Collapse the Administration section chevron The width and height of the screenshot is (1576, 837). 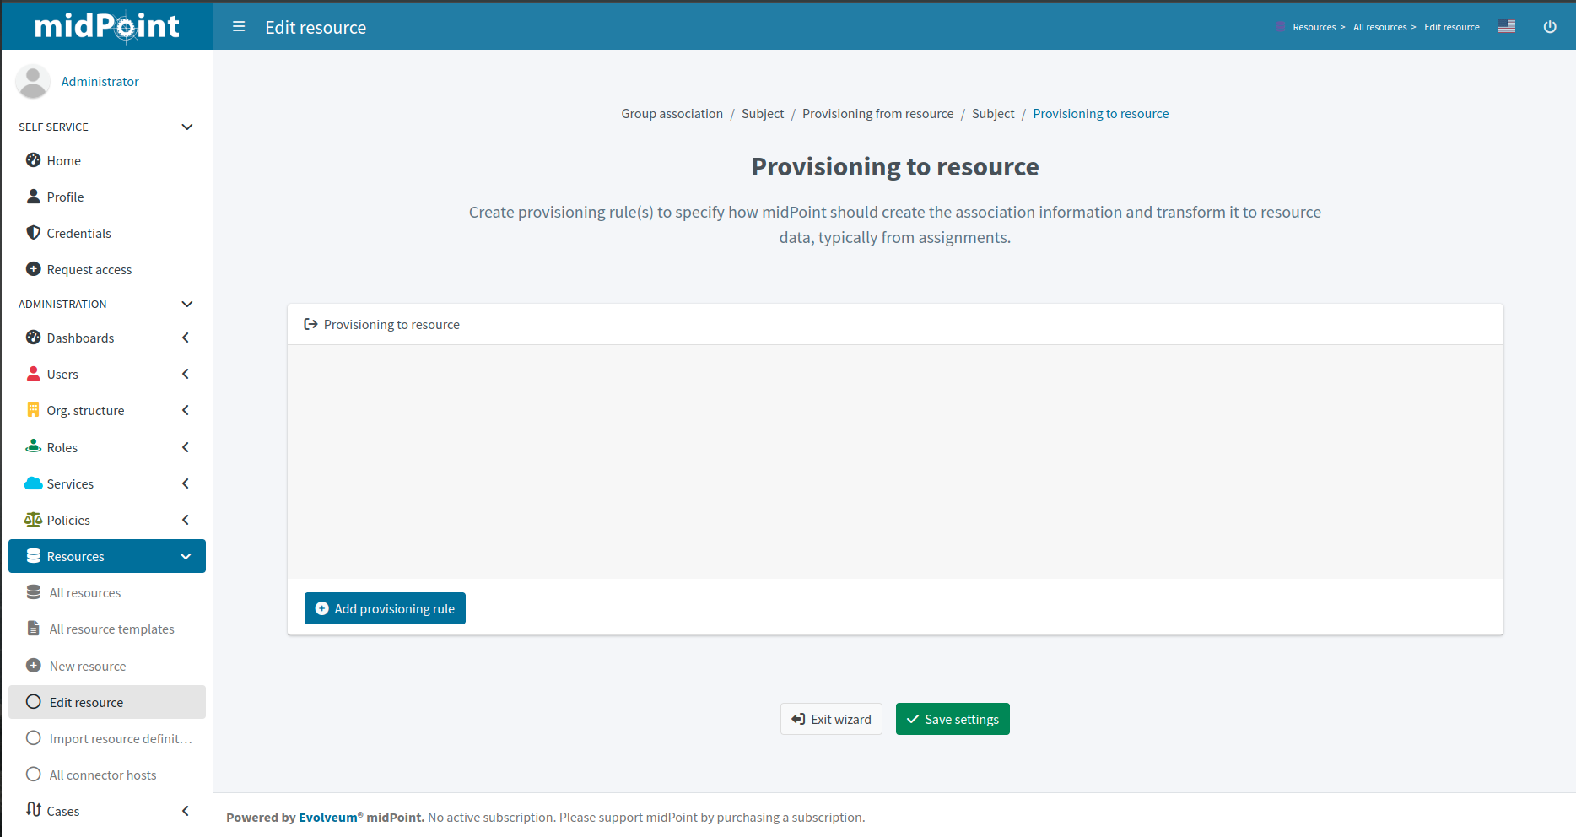click(x=187, y=304)
